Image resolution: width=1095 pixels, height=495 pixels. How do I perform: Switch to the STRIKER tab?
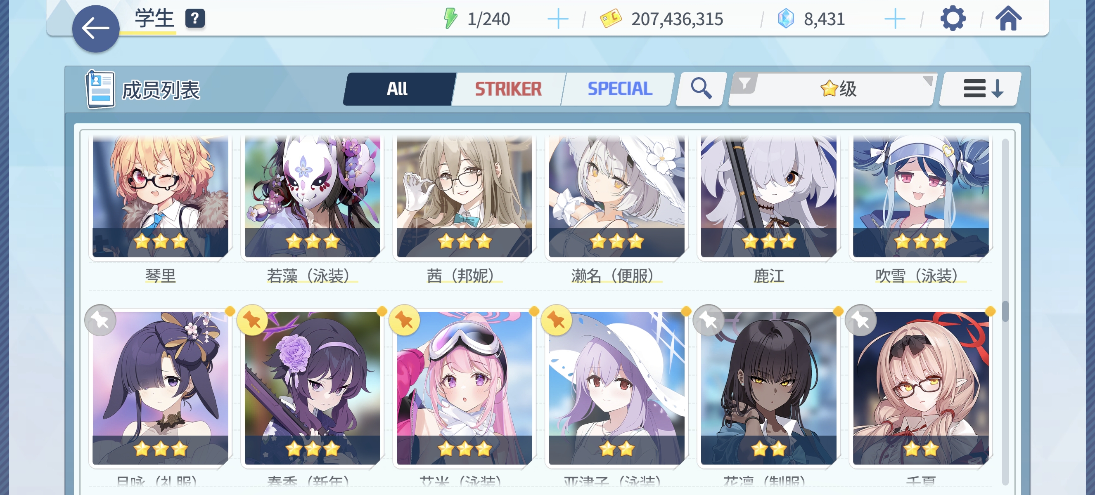coord(508,89)
